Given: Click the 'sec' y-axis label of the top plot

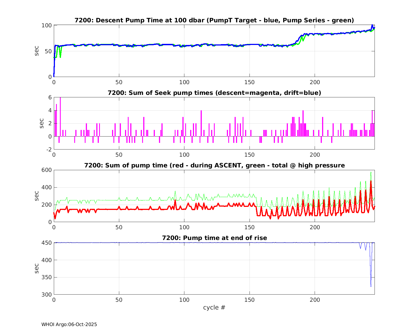Looking at the screenshot, I should 37,51.
